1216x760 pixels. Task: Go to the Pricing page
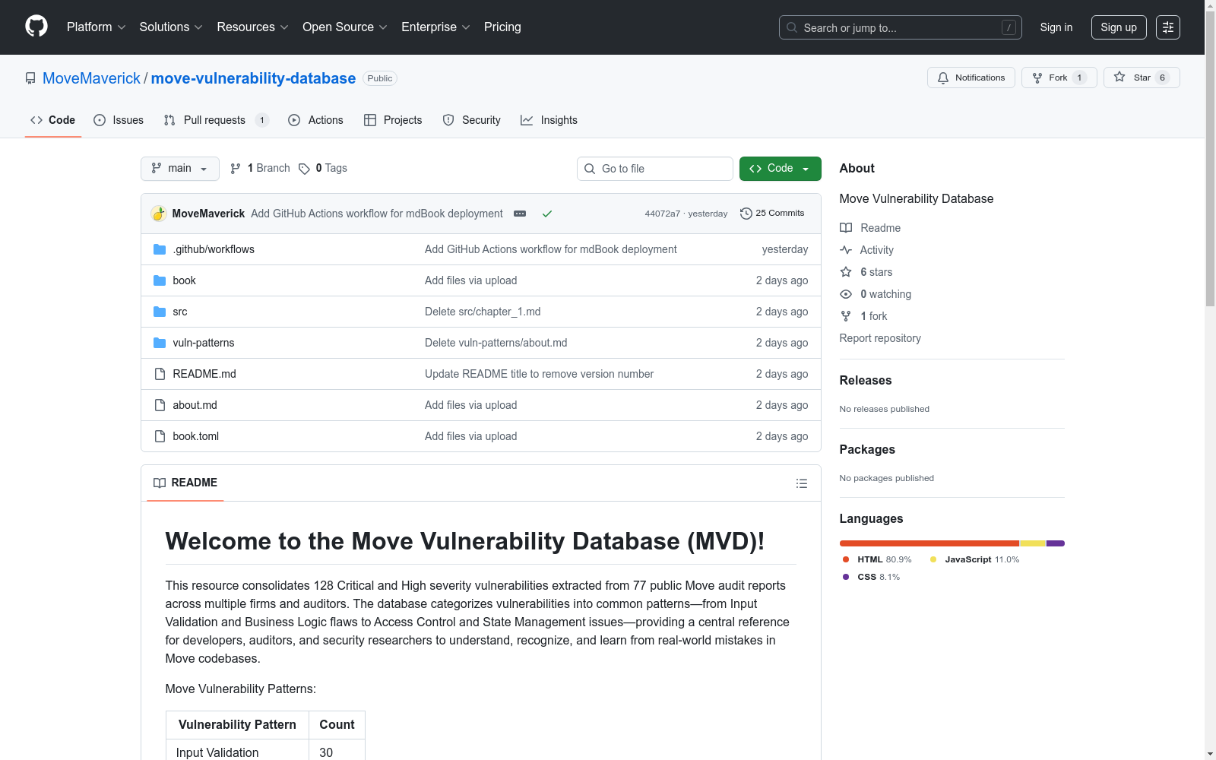coord(502,27)
